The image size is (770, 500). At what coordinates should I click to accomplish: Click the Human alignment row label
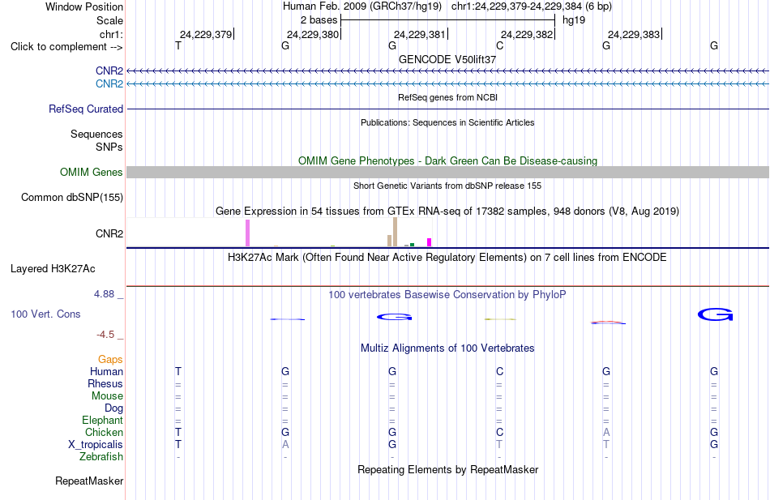point(106,371)
